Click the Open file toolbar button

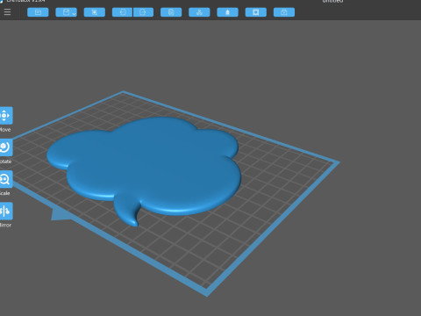point(38,12)
